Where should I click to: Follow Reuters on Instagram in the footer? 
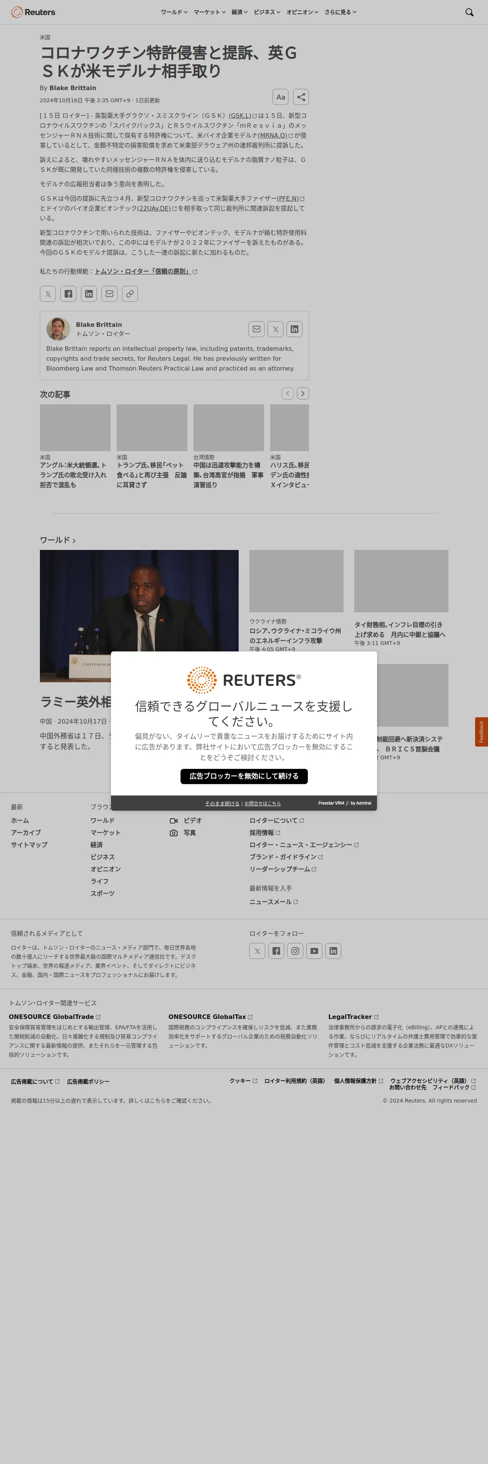tap(295, 951)
